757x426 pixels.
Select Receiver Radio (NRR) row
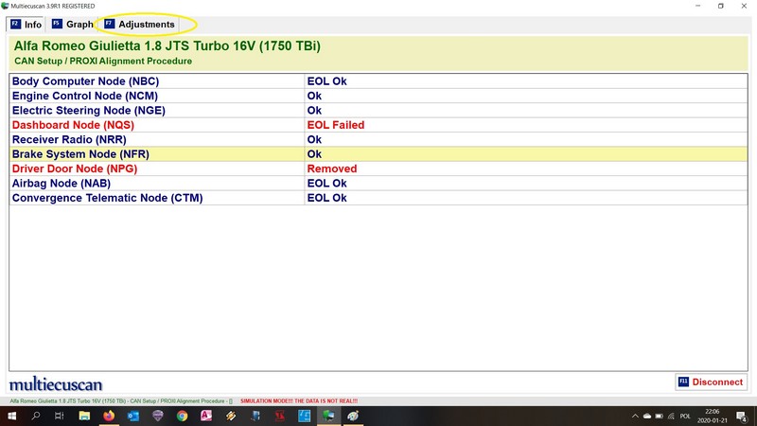click(x=378, y=139)
